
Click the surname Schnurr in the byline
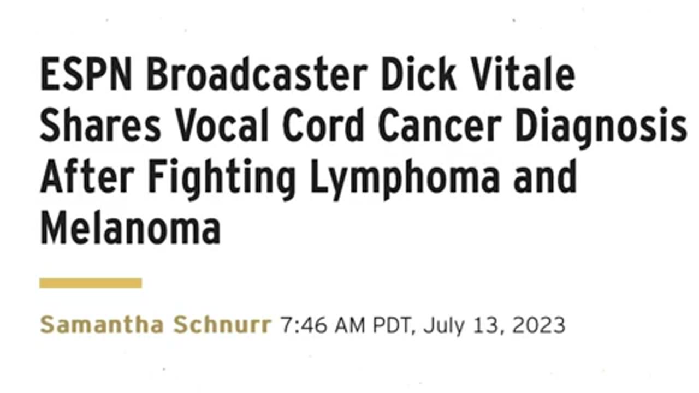click(222, 325)
